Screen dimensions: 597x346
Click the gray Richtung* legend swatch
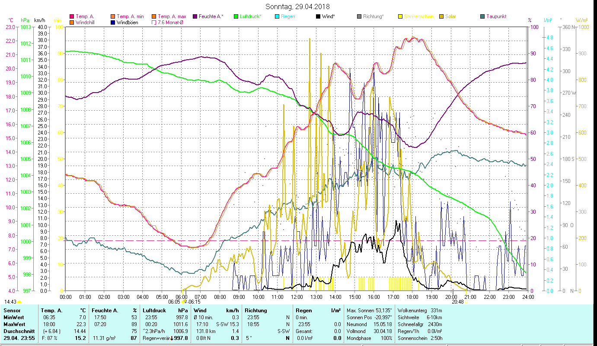point(359,17)
